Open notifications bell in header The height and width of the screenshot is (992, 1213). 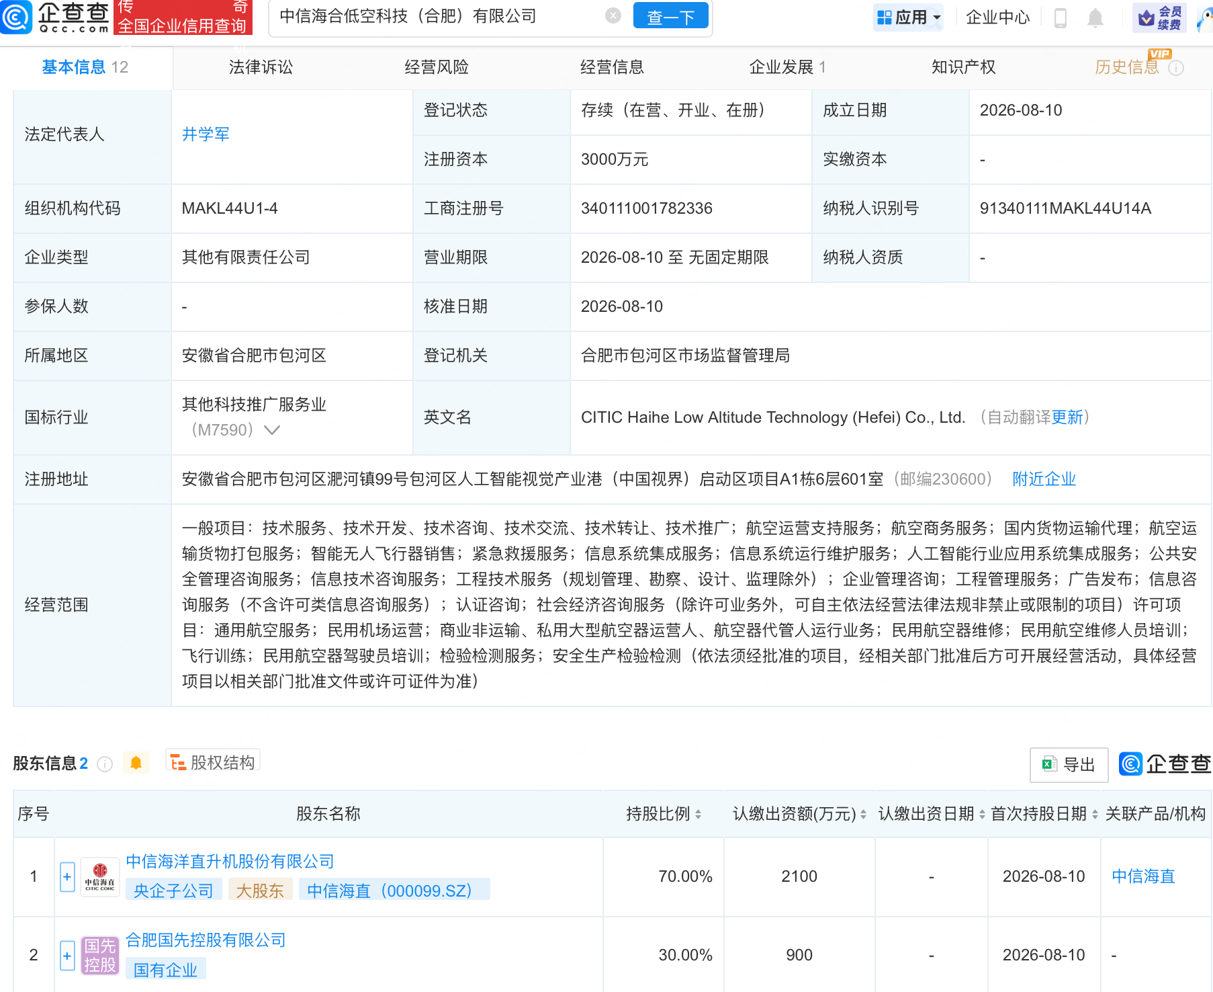(1095, 18)
